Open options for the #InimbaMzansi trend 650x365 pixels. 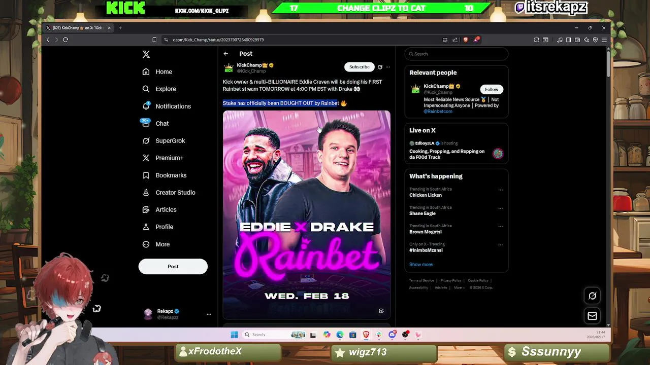501,245
